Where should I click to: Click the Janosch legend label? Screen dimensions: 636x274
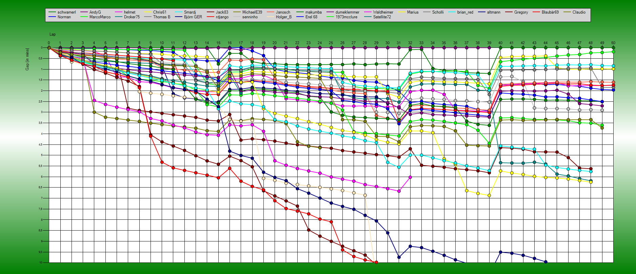click(283, 12)
